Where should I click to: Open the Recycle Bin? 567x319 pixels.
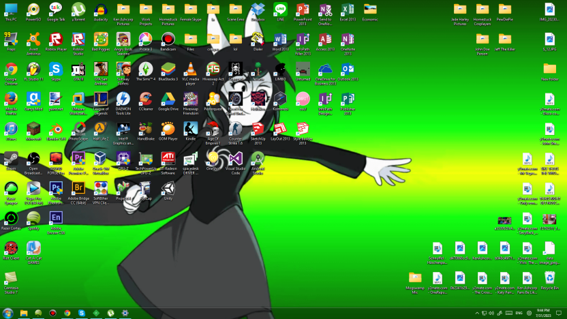(x=549, y=277)
